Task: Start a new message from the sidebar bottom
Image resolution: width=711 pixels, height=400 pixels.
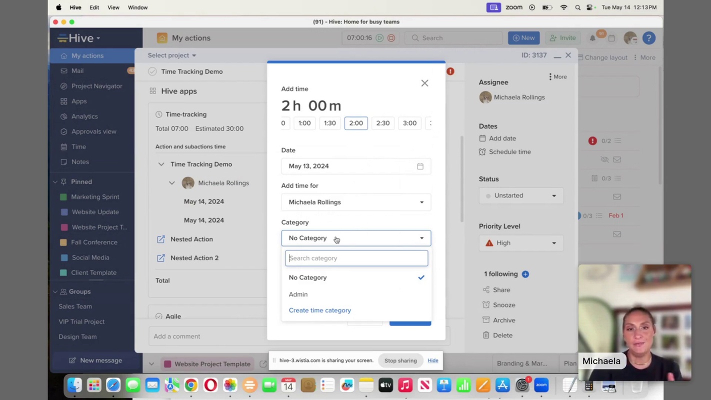Action: click(96, 360)
